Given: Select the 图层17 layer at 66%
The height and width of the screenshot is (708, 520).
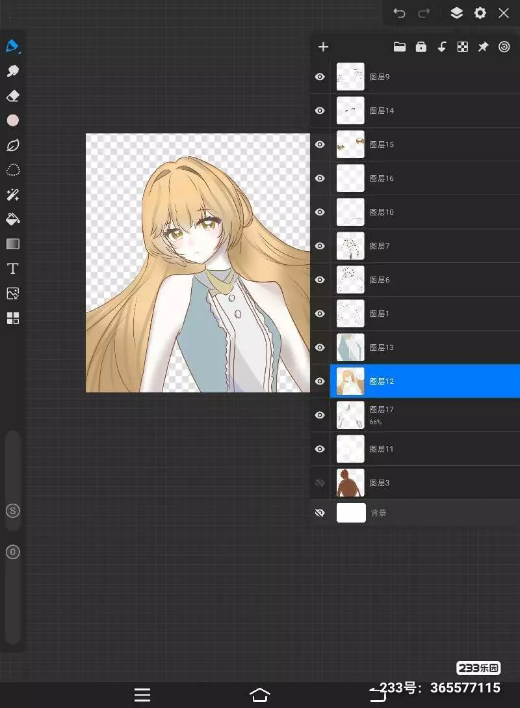Looking at the screenshot, I should pos(422,415).
